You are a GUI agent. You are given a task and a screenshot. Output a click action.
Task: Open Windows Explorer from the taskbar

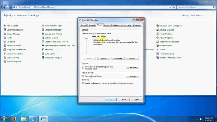coord(23,119)
